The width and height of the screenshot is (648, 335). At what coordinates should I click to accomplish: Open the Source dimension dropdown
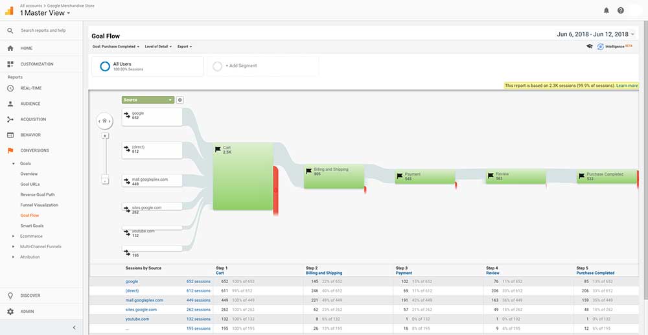pyautogui.click(x=148, y=100)
